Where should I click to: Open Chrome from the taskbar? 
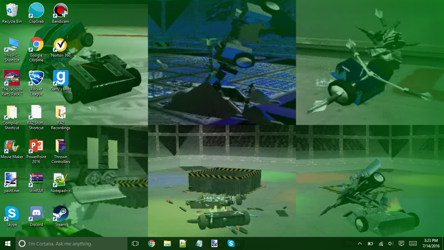point(151,243)
